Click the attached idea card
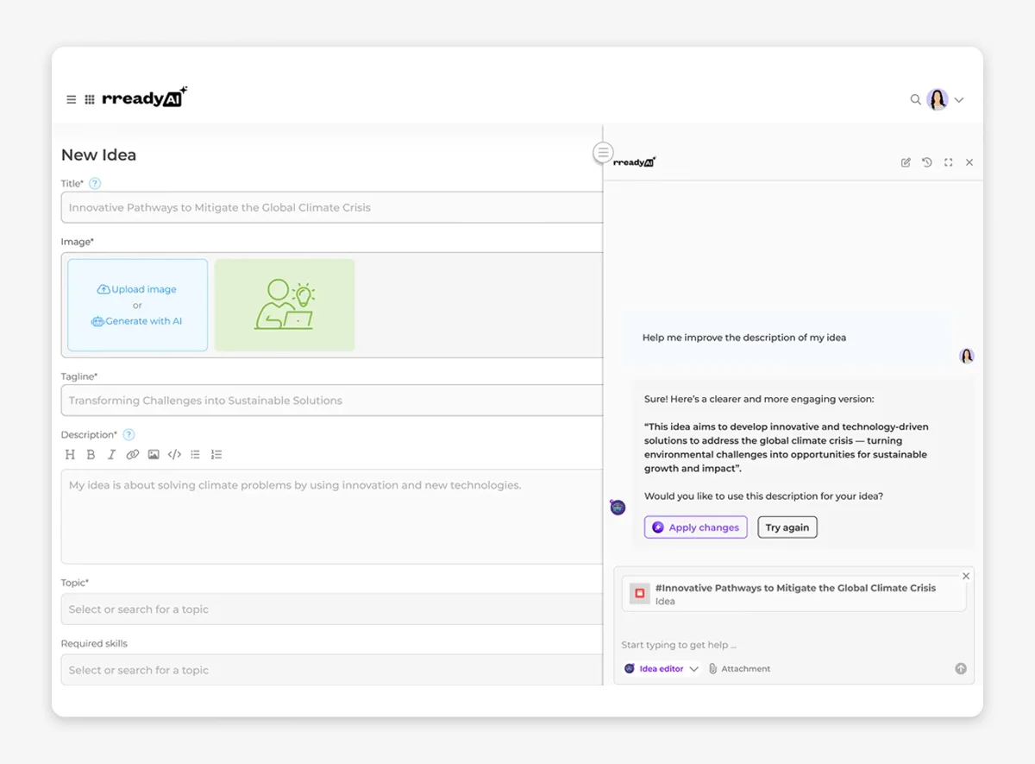The width and height of the screenshot is (1035, 764). (793, 594)
